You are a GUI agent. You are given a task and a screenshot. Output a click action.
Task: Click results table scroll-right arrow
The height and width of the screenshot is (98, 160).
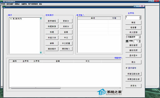120,88
